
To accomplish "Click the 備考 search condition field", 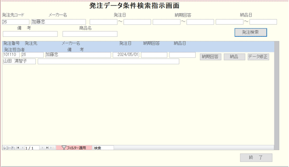I will click(30, 34).
